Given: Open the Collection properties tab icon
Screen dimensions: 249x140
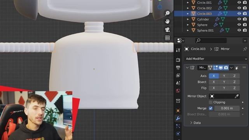Looking at the screenshot, I should click(178, 101).
